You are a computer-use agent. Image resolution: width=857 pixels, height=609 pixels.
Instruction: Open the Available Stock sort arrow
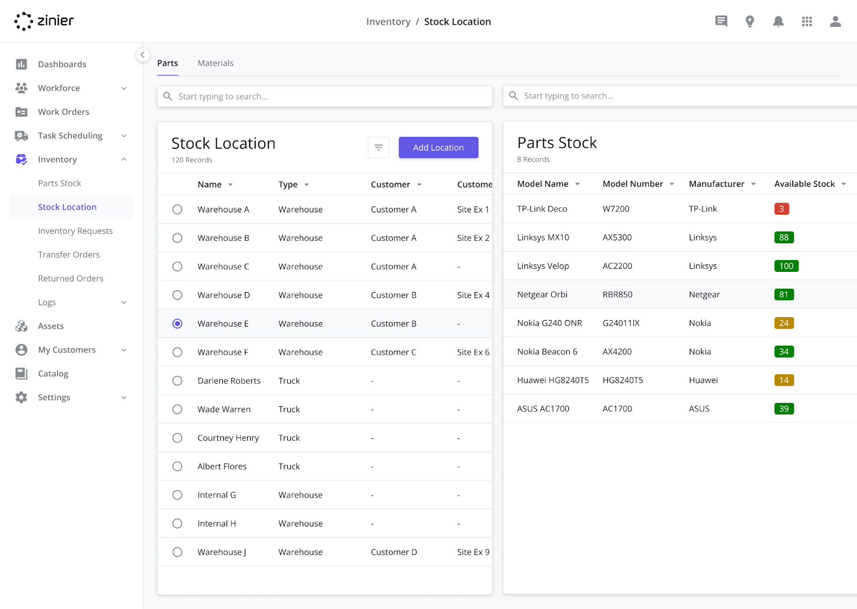tap(844, 184)
